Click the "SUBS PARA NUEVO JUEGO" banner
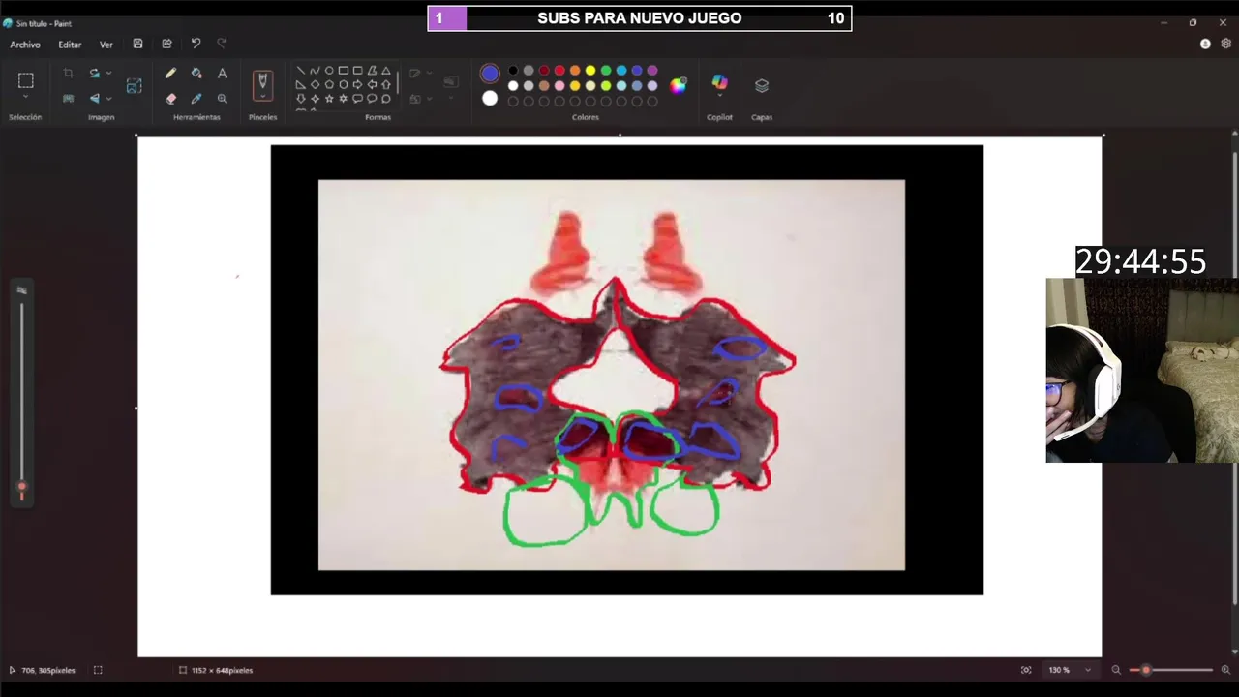This screenshot has width=1239, height=697. click(x=640, y=18)
